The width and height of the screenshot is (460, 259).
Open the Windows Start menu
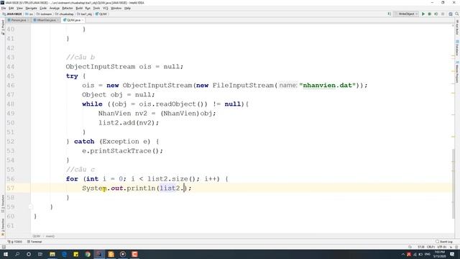[5, 254]
